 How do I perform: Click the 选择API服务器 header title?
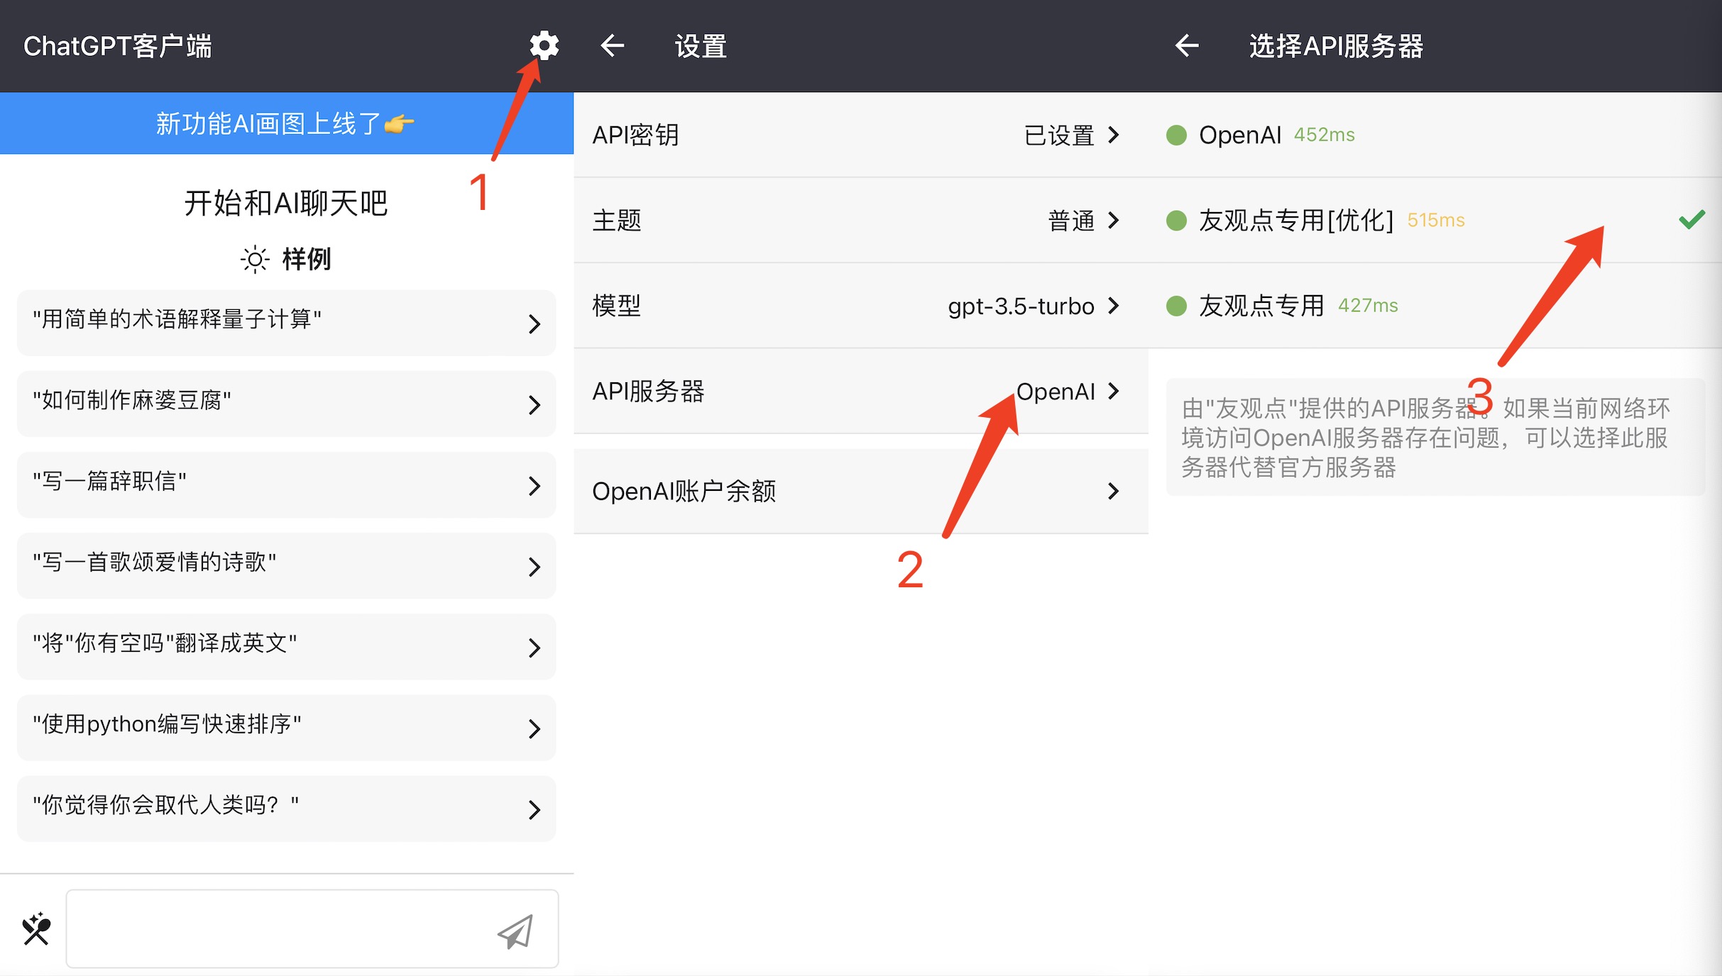(x=1337, y=46)
